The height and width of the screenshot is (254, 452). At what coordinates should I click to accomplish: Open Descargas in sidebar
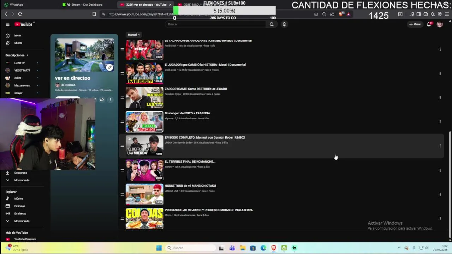pyautogui.click(x=20, y=173)
